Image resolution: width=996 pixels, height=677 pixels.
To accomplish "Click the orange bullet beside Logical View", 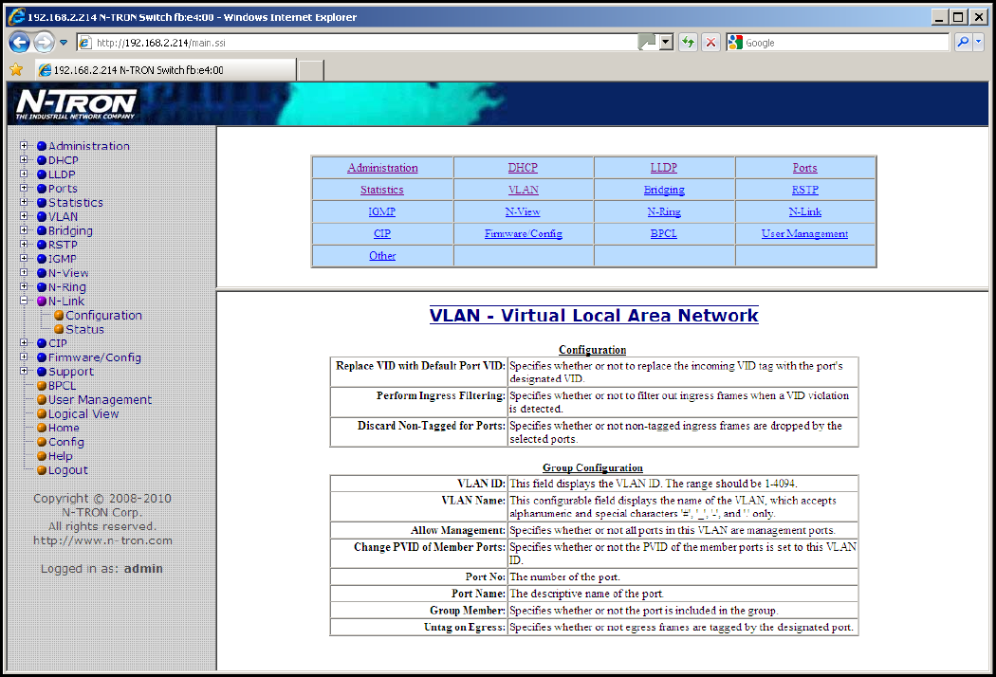I will 42,413.
